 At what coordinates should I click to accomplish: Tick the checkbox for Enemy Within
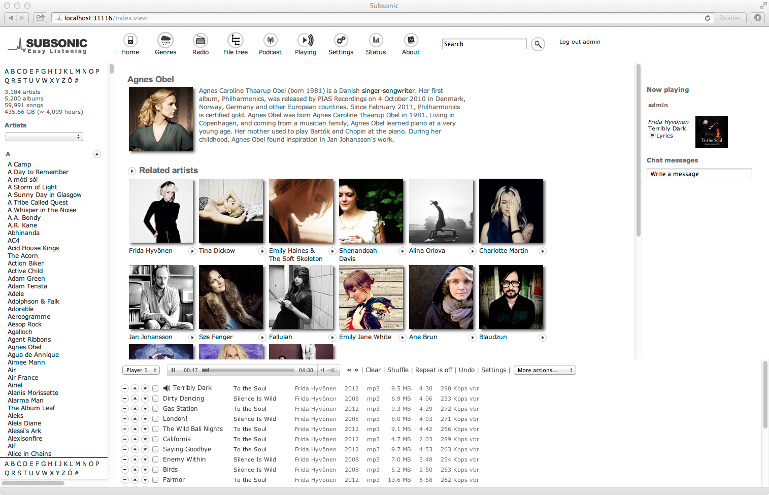coord(155,459)
